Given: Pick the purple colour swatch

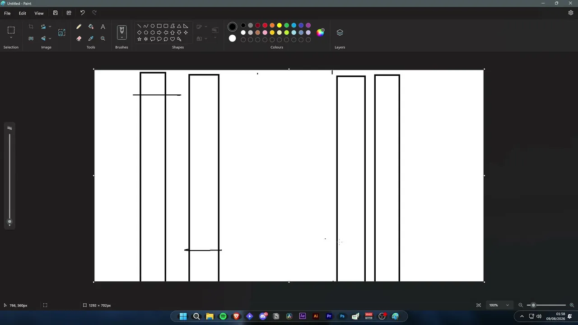Looking at the screenshot, I should pyautogui.click(x=308, y=25).
